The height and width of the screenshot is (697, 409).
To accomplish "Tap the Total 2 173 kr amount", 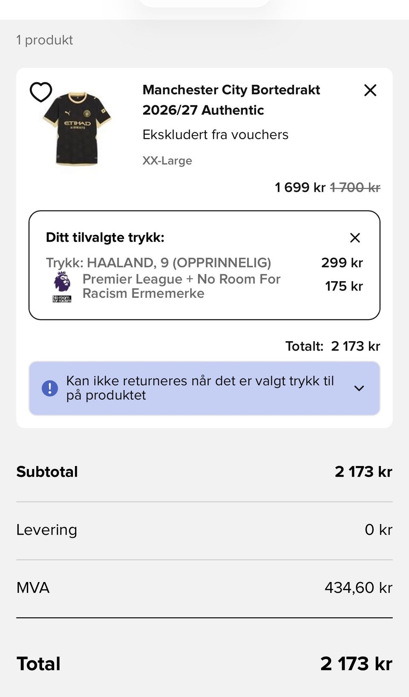I will (356, 664).
